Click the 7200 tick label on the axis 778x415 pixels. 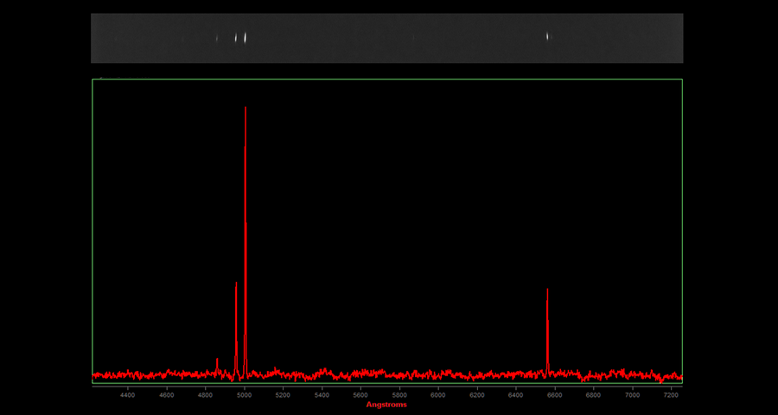click(x=671, y=395)
